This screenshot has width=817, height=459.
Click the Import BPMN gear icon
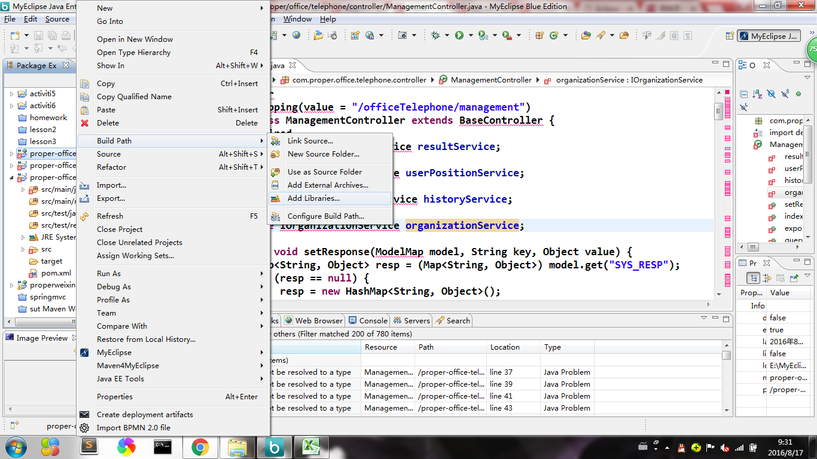85,428
